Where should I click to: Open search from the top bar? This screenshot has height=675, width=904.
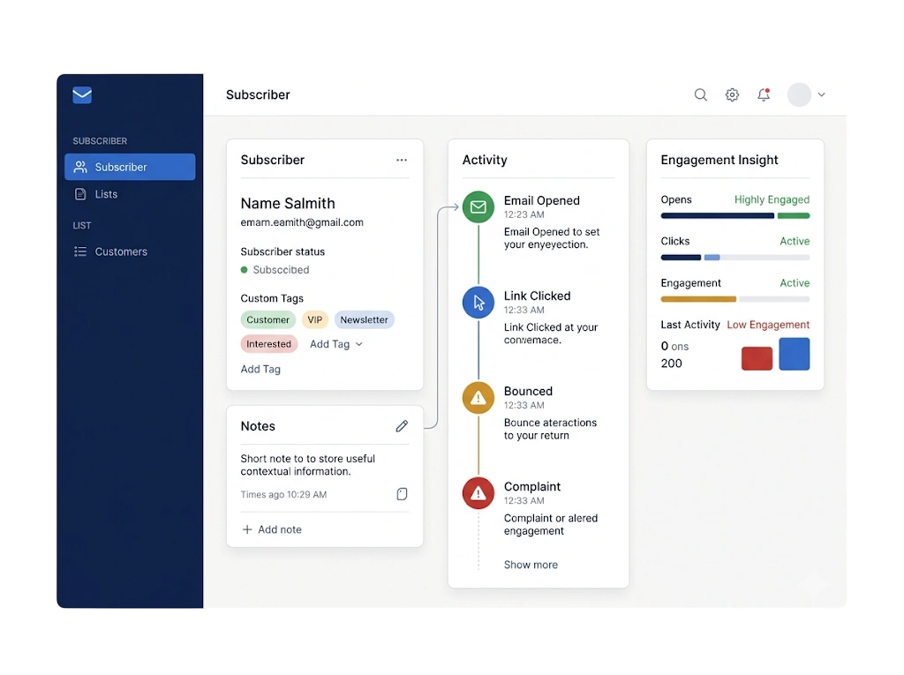(700, 94)
